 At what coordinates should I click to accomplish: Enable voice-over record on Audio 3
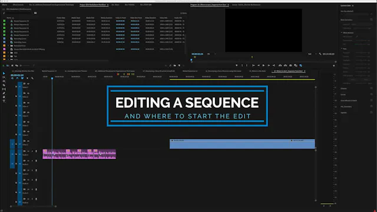[x=37, y=170]
